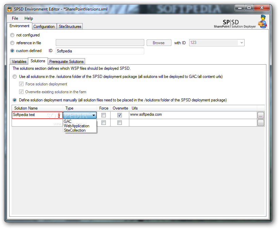The height and width of the screenshot is (229, 279).
Task: Click the empty Urls cell in second row
Action: pos(193,123)
